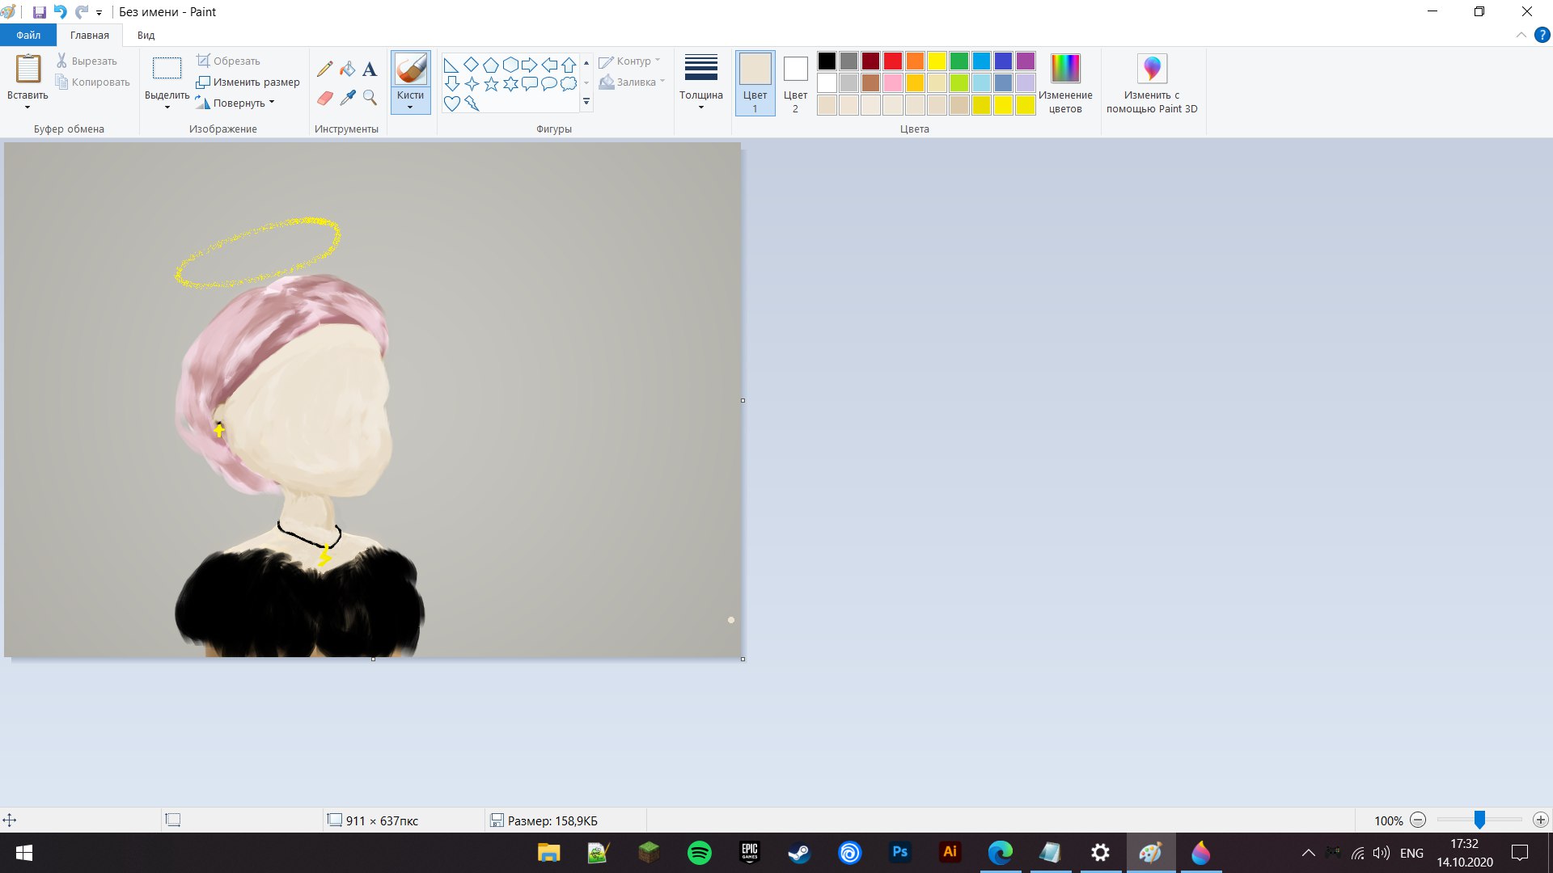Image resolution: width=1553 pixels, height=873 pixels.
Task: Click the zoom in plus button
Action: [x=1540, y=820]
